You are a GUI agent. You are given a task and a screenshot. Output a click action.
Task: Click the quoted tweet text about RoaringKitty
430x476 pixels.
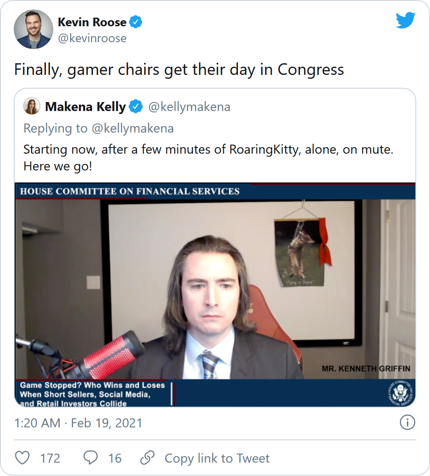208,158
